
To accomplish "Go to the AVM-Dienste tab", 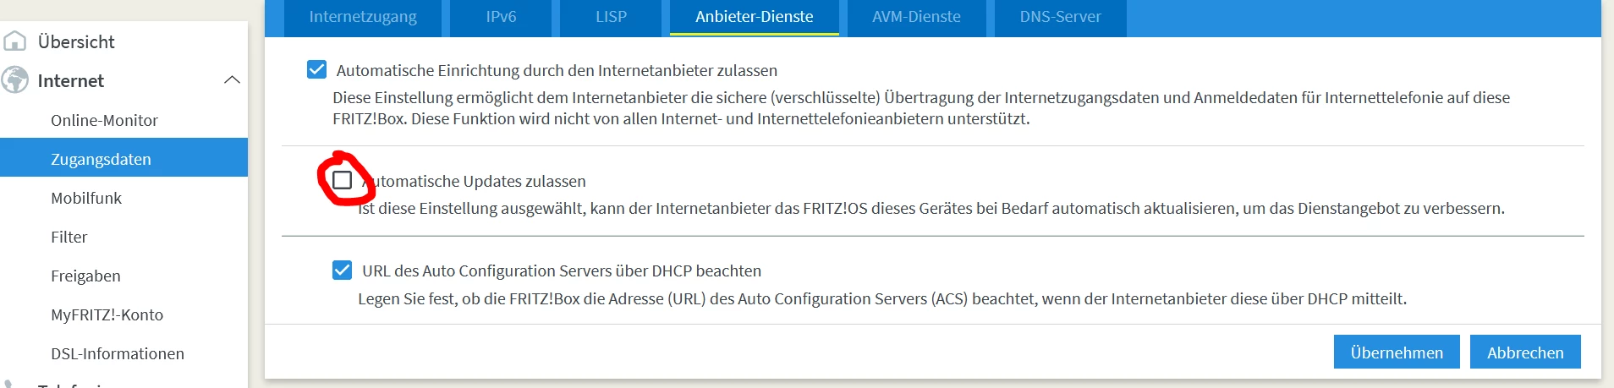I will click(916, 17).
